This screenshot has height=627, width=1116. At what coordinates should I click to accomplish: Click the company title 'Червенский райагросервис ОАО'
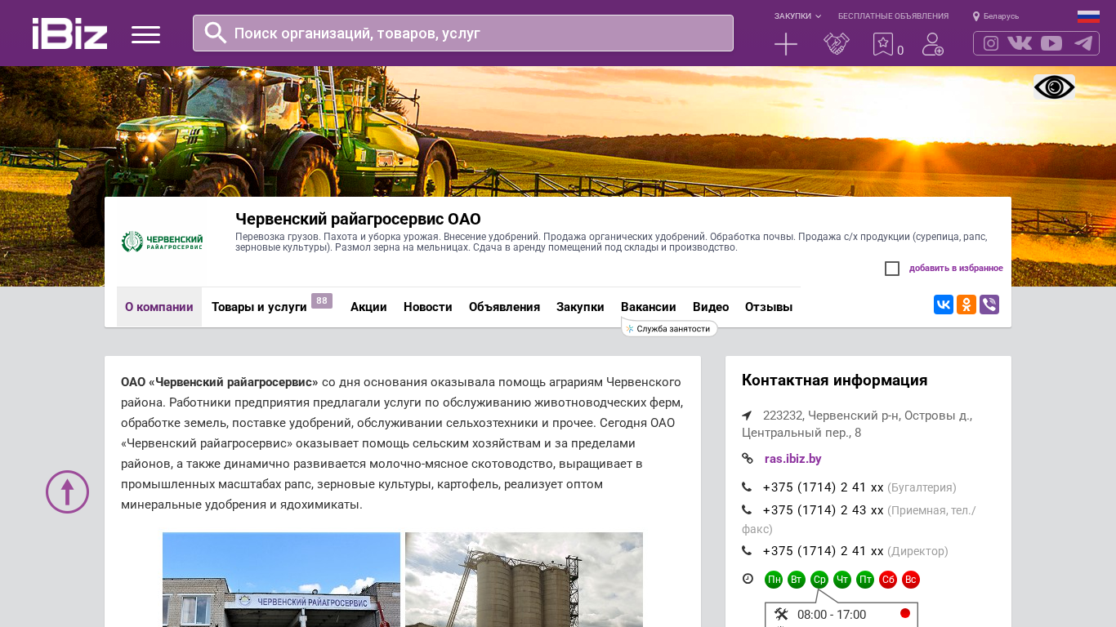click(x=358, y=219)
